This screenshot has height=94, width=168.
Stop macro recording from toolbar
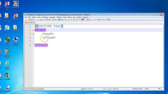click(101, 20)
